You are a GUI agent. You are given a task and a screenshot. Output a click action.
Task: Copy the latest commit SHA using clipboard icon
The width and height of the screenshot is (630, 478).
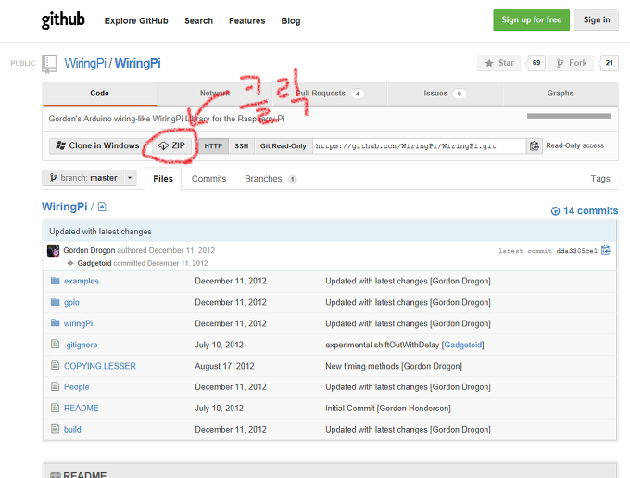[606, 250]
